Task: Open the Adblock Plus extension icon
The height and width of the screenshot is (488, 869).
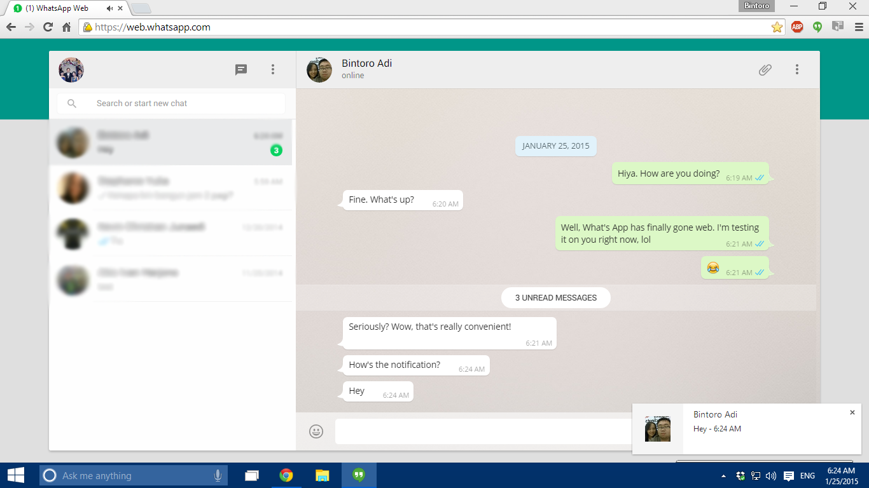Action: (x=797, y=27)
